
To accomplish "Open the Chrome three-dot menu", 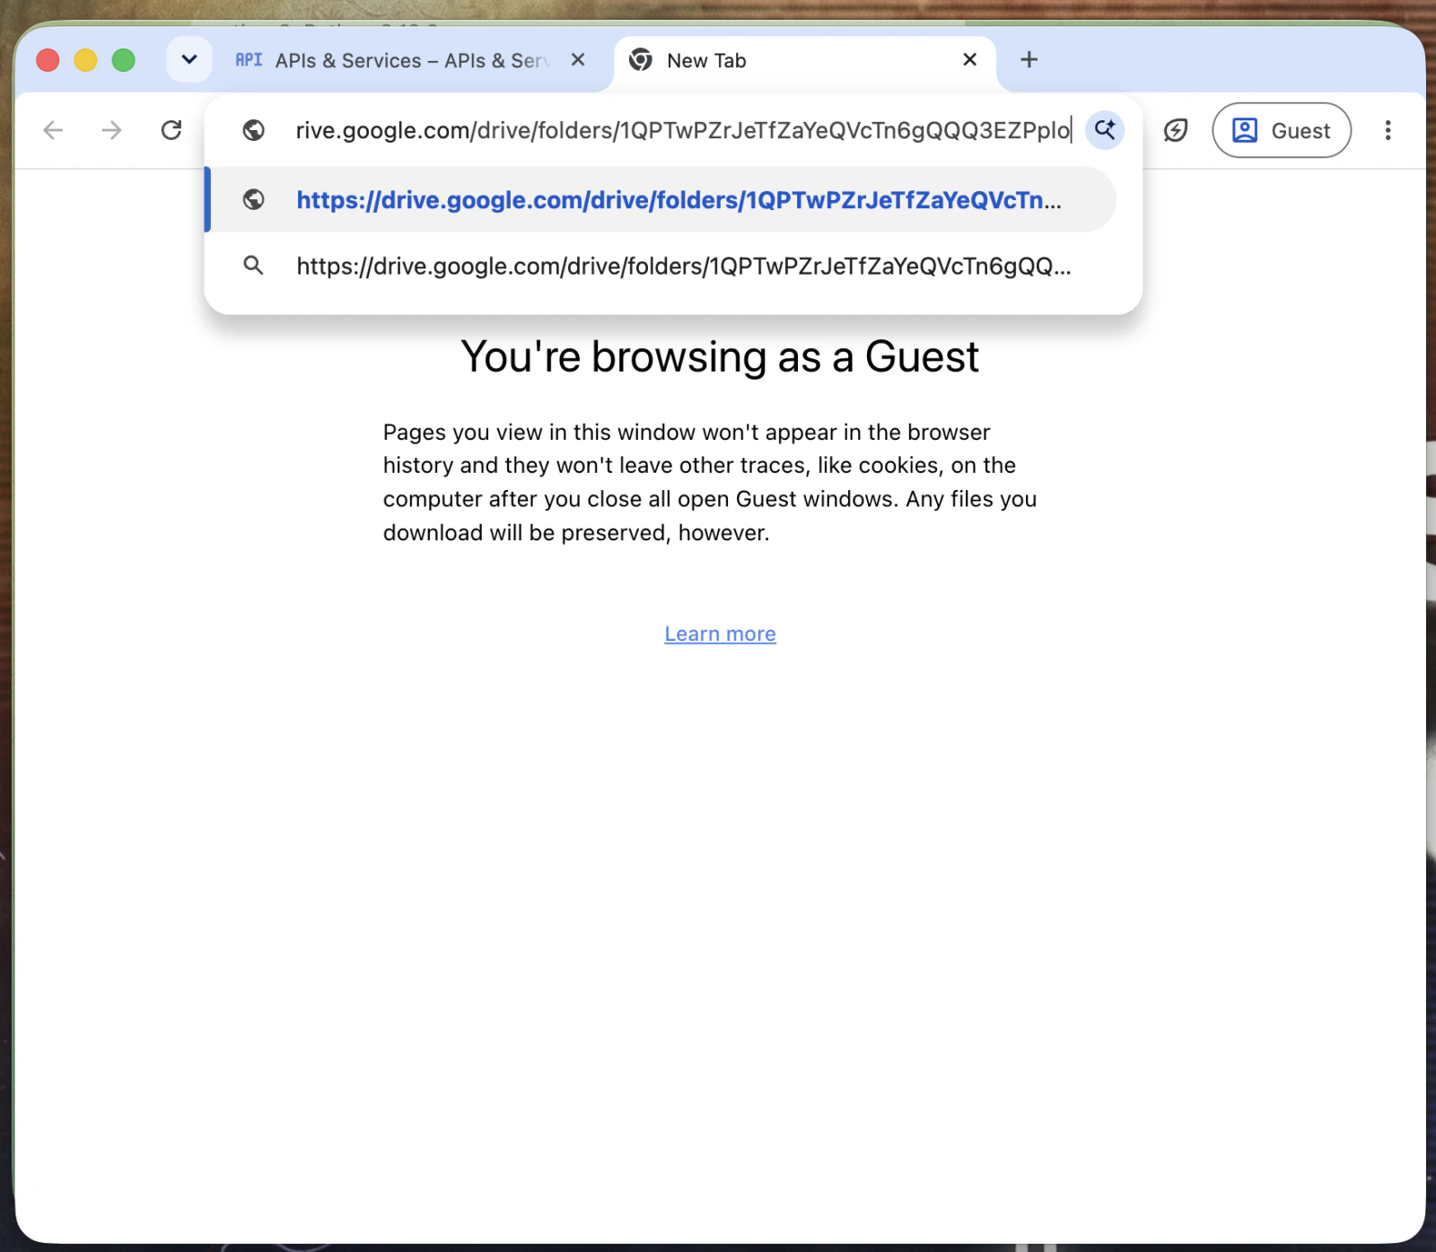I will click(x=1388, y=131).
